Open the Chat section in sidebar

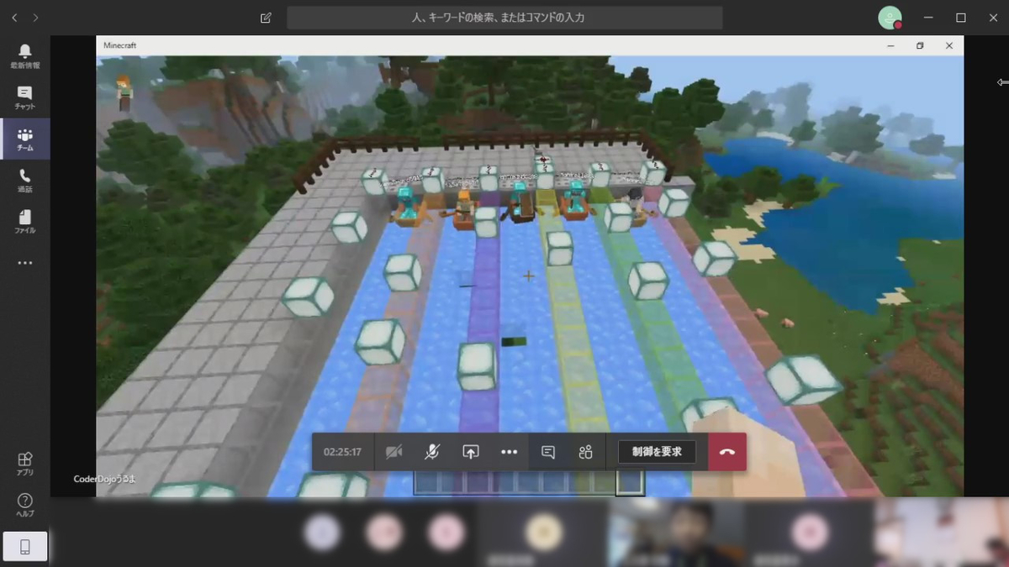[x=24, y=97]
